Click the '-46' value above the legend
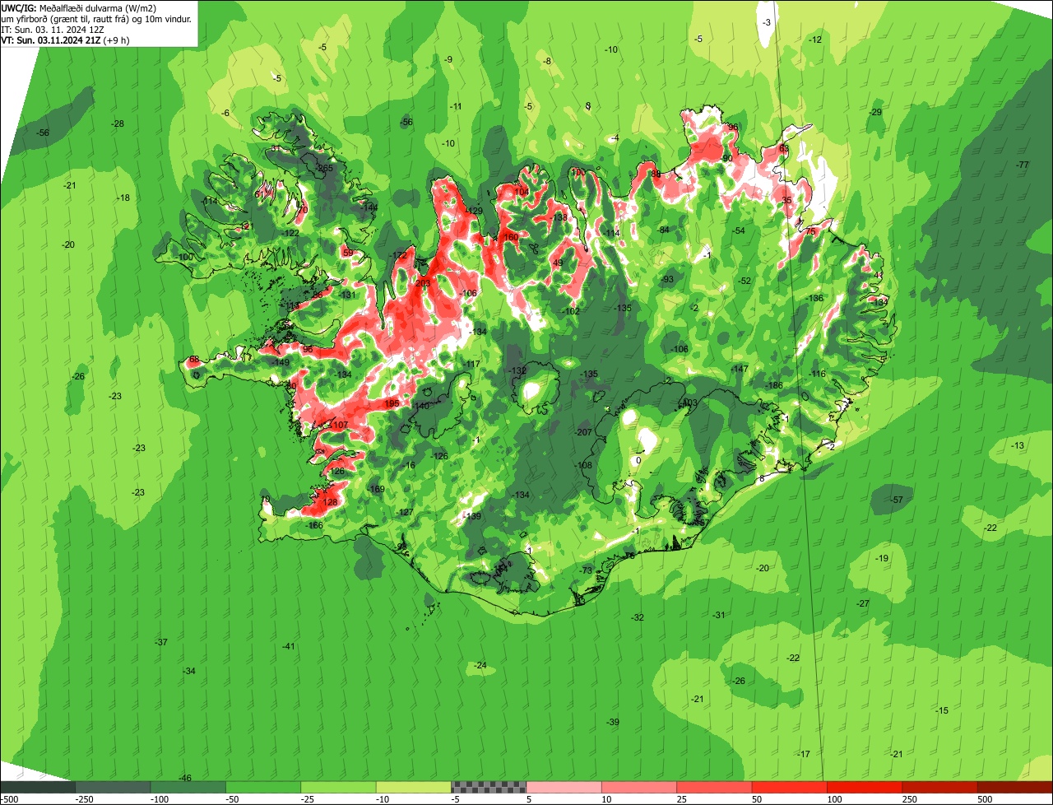 tap(184, 778)
